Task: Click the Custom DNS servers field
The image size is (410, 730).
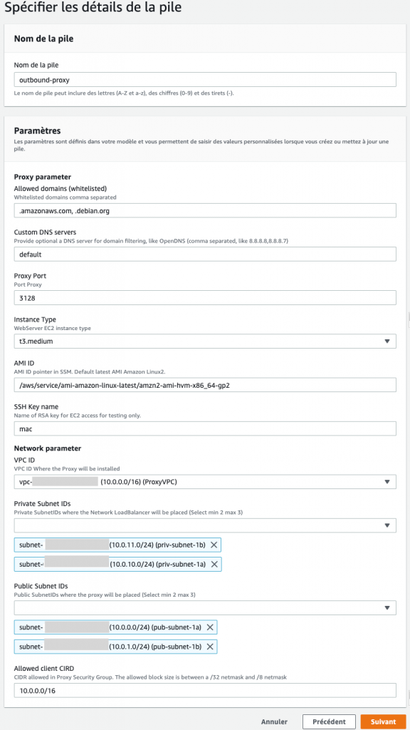Action: (x=205, y=253)
